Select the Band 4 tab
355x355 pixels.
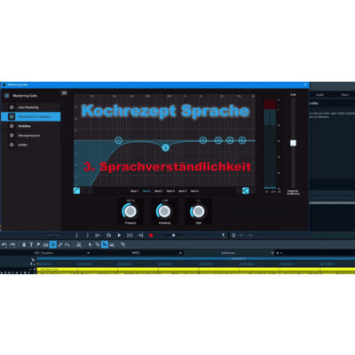[x=170, y=191]
